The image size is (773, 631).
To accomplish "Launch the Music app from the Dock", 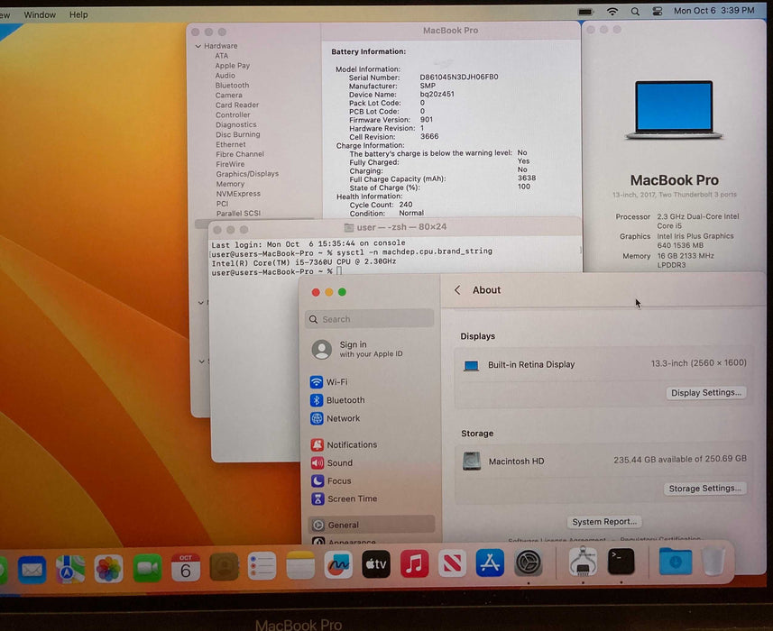I will click(x=414, y=563).
